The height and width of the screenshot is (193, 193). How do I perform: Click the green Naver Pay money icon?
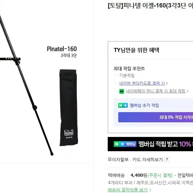[x=122, y=91]
